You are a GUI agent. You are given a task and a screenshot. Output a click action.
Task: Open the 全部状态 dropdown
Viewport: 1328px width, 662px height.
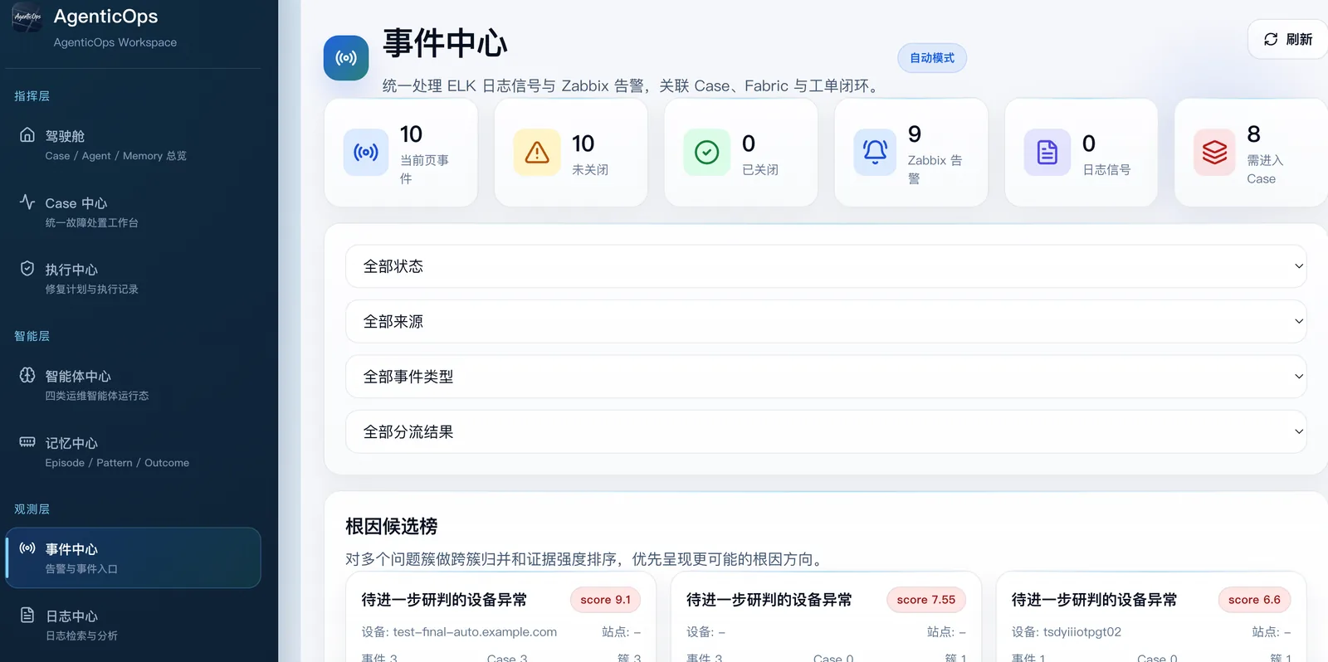pos(826,266)
